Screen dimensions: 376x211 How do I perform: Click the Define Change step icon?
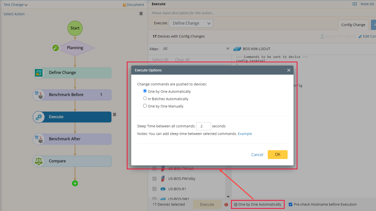click(39, 73)
